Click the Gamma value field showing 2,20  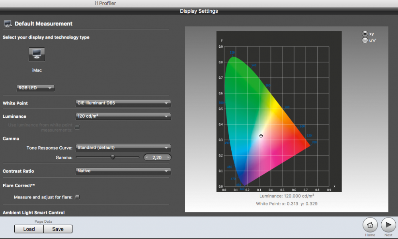[x=157, y=157]
